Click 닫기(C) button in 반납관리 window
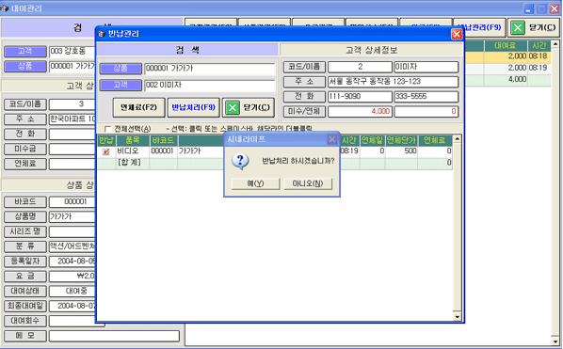563x349 pixels. [x=249, y=107]
